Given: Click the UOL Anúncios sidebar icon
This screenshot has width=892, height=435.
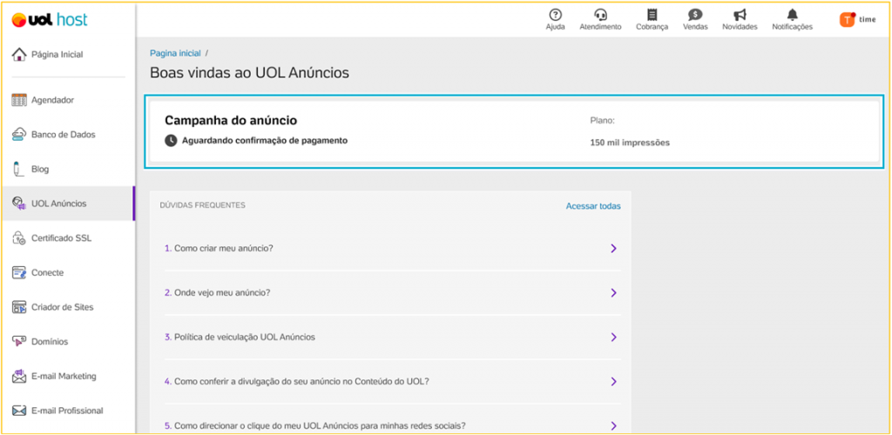Looking at the screenshot, I should [x=19, y=204].
